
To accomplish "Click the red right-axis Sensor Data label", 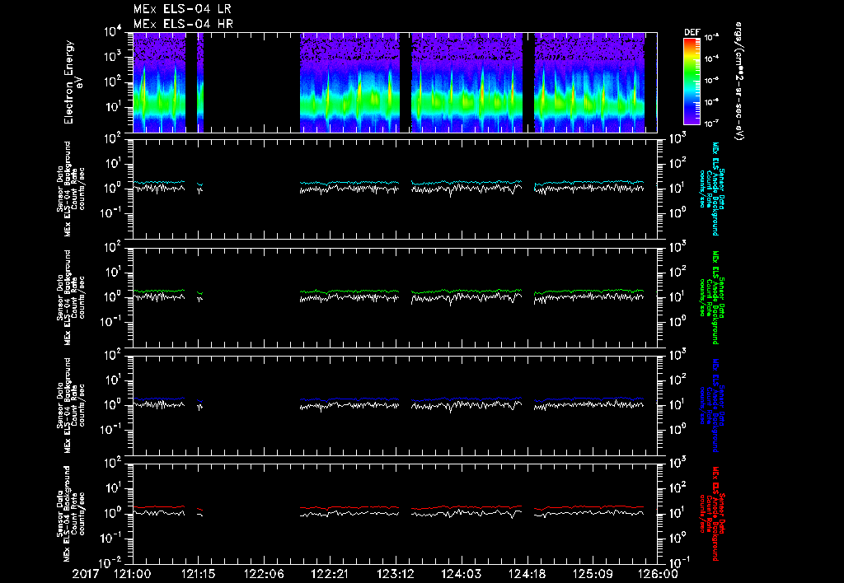I will pos(711,514).
